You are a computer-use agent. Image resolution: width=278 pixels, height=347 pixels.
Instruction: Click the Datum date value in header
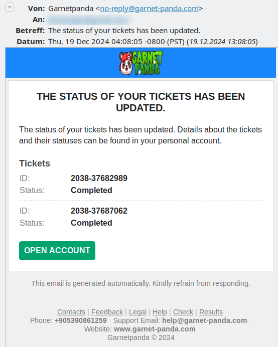point(153,42)
